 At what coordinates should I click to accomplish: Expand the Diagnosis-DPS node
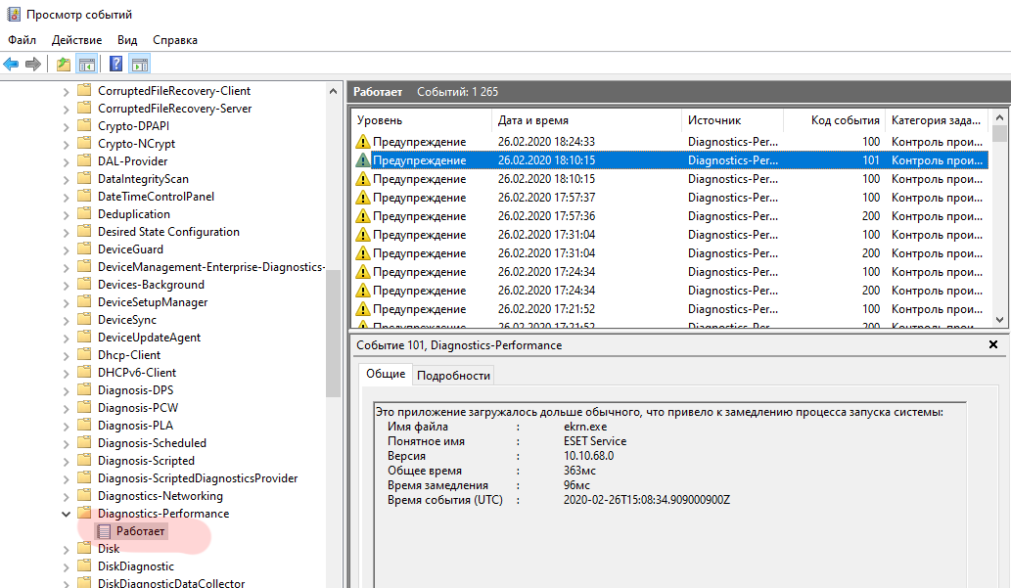[66, 390]
